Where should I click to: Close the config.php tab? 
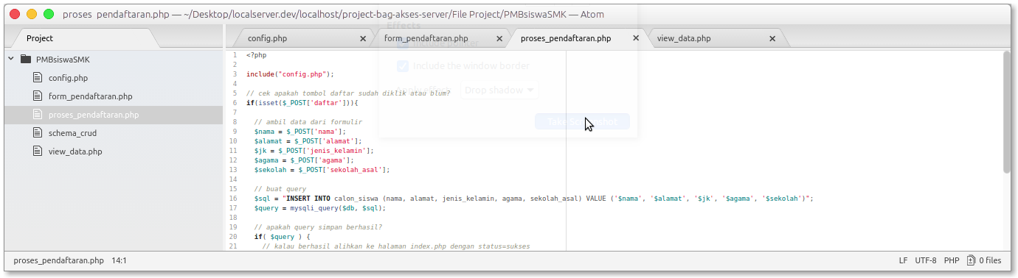[363, 38]
